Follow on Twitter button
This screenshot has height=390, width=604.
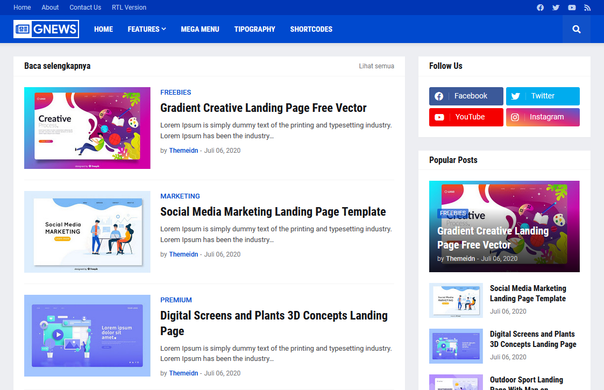click(543, 96)
